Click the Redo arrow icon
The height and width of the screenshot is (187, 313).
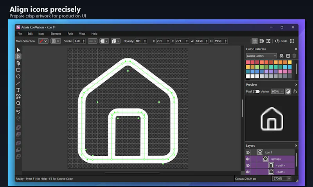point(18,119)
